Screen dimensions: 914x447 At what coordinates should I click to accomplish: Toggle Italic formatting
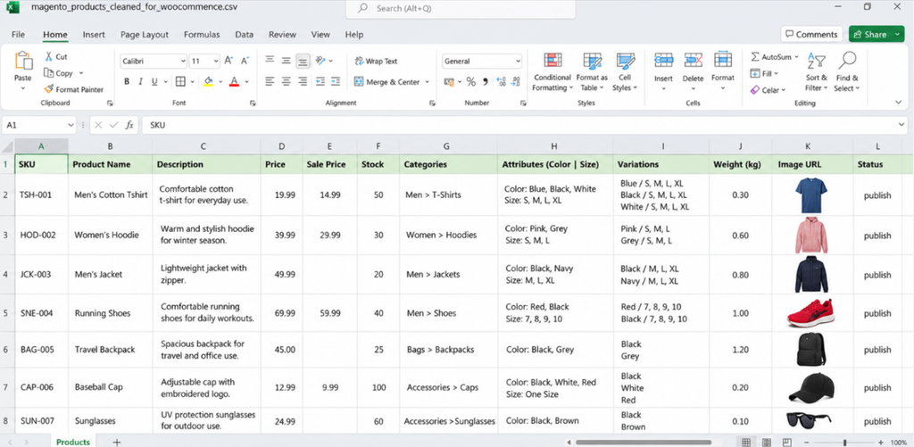pyautogui.click(x=140, y=81)
